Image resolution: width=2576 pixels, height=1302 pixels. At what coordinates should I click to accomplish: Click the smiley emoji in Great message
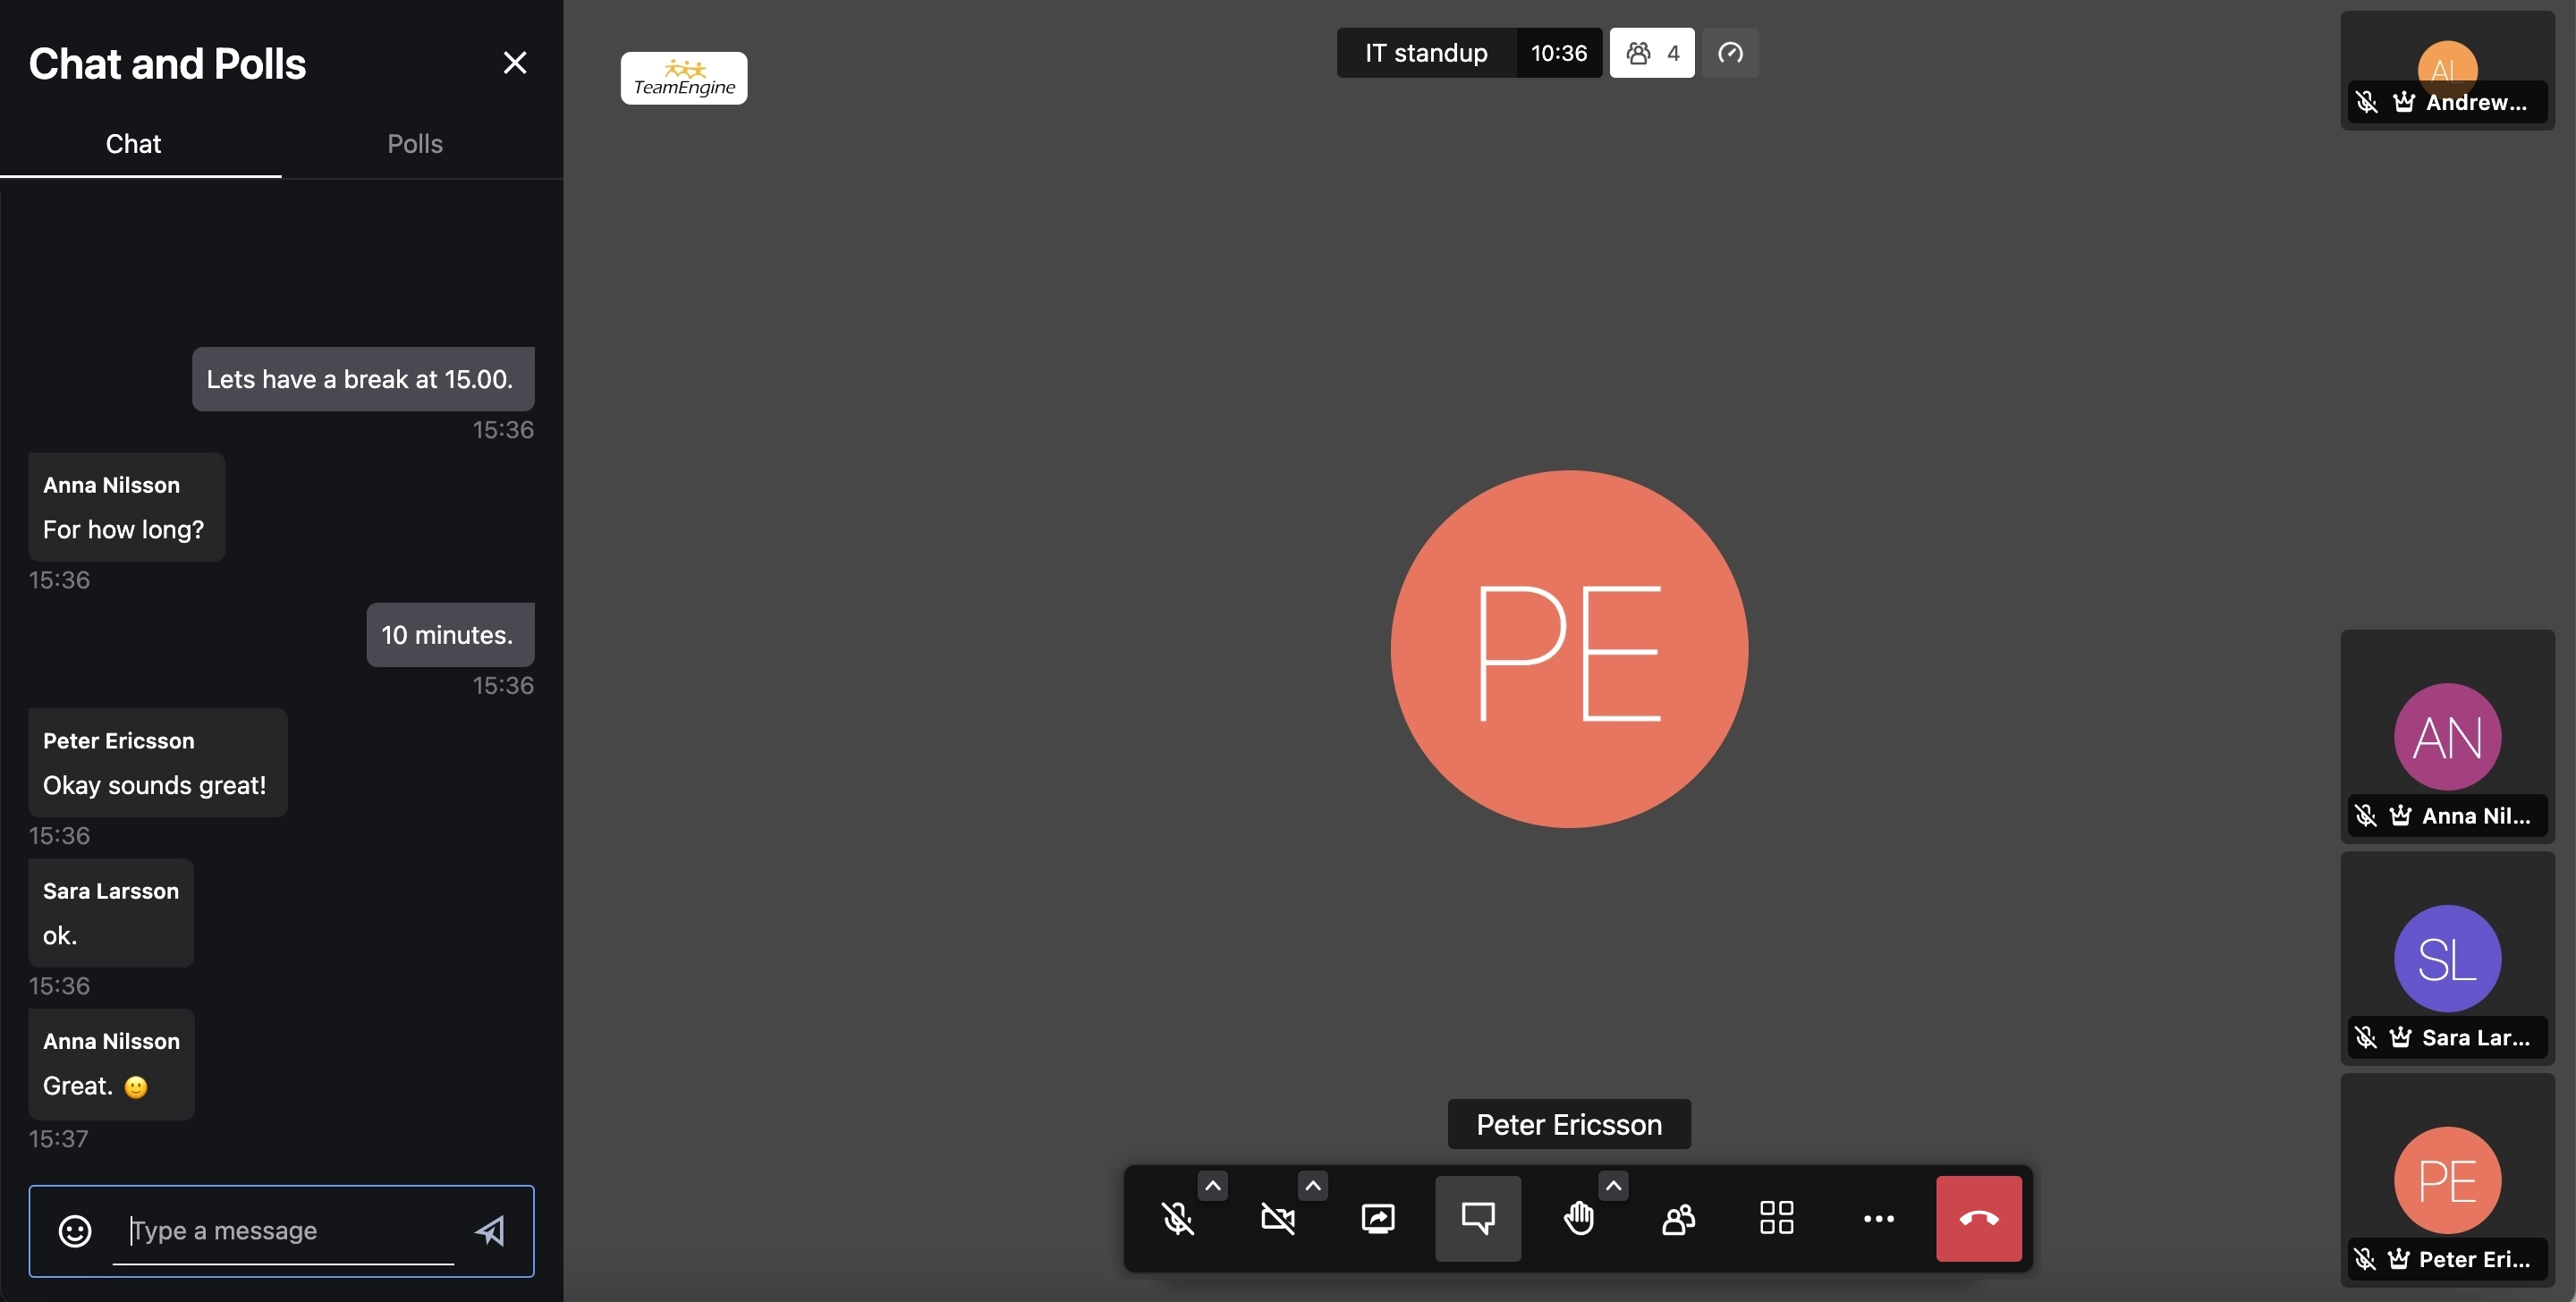[x=136, y=1087]
